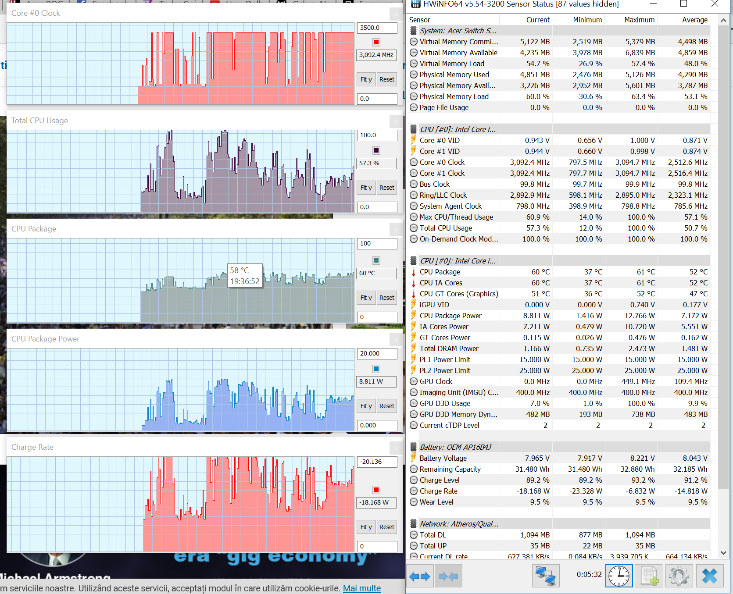Click the scroll down arrow of sensor list
This screenshot has width=733, height=594.
[x=723, y=553]
